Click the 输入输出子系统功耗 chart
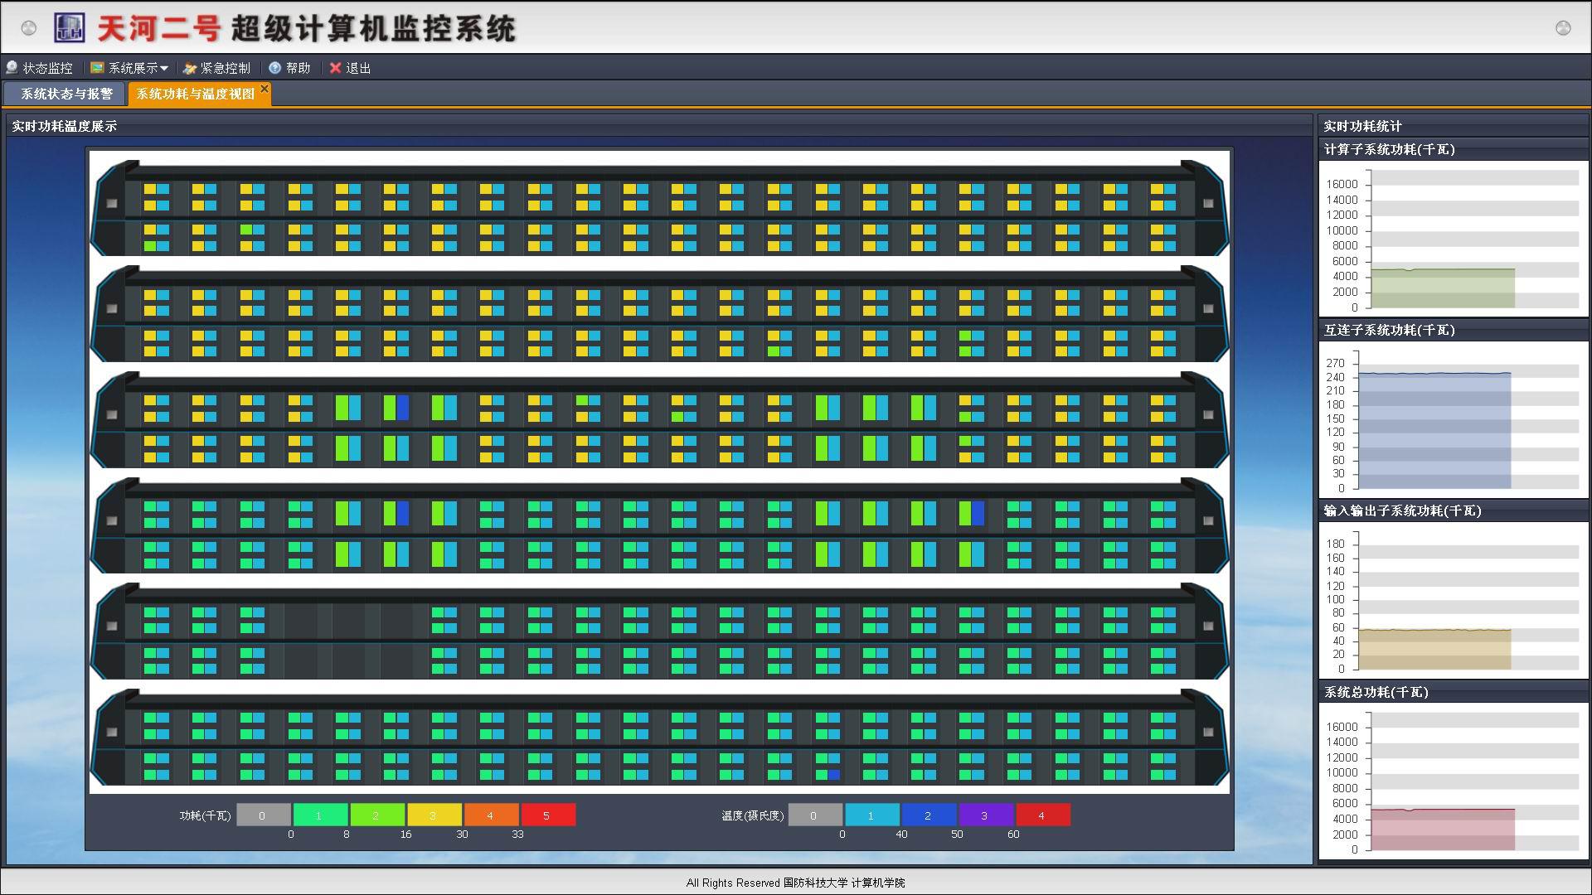Viewport: 1592px width, 895px height. click(1454, 599)
